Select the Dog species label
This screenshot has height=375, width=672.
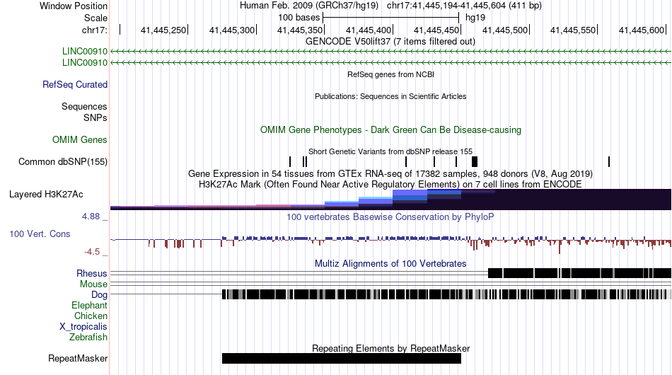[100, 294]
